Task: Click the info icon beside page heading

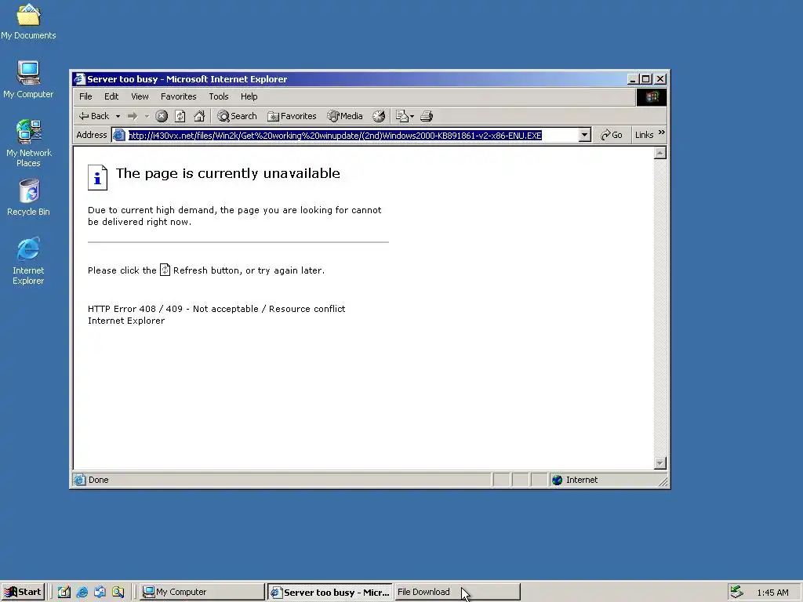Action: point(97,178)
